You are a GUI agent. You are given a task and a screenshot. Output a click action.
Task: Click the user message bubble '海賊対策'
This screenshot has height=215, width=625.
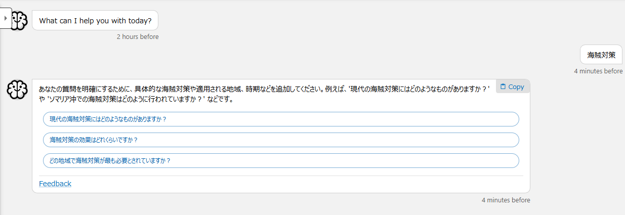click(601, 55)
